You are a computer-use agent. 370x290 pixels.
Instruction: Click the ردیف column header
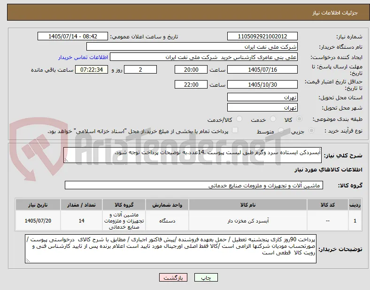coord(355,205)
